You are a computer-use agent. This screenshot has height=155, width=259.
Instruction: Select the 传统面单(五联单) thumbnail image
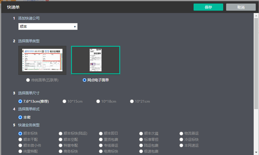[x=42, y=60]
